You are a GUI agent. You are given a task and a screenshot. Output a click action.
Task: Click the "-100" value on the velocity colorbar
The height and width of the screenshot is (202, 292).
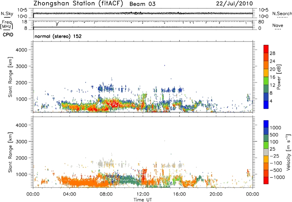pyautogui.click(x=276, y=163)
